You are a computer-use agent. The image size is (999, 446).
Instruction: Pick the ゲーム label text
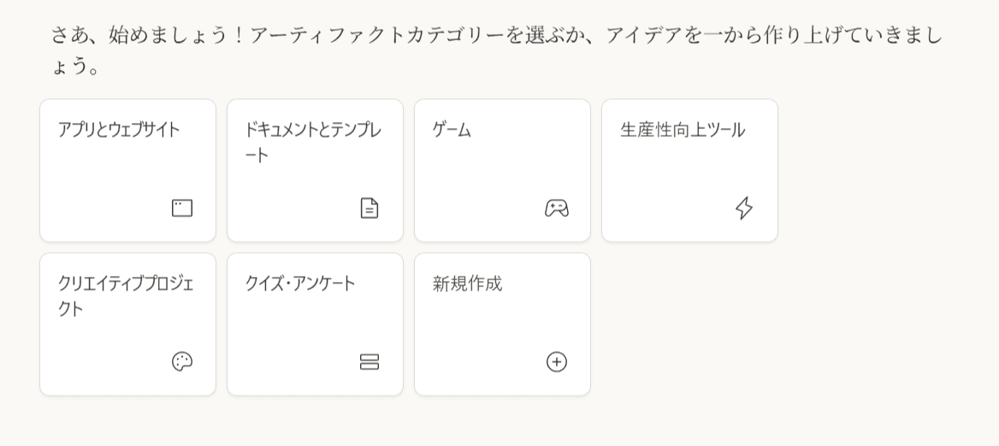click(x=452, y=130)
